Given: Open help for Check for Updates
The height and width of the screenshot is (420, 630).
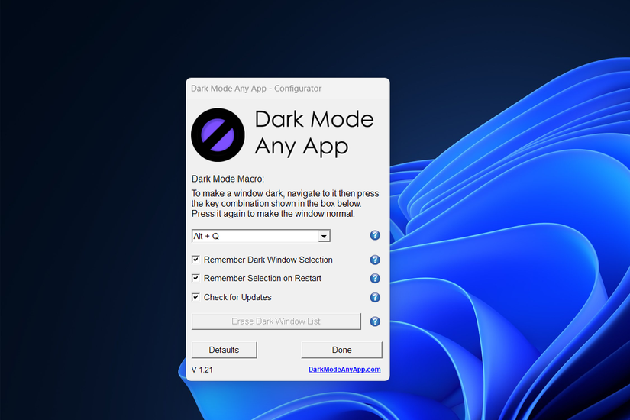Looking at the screenshot, I should click(375, 297).
